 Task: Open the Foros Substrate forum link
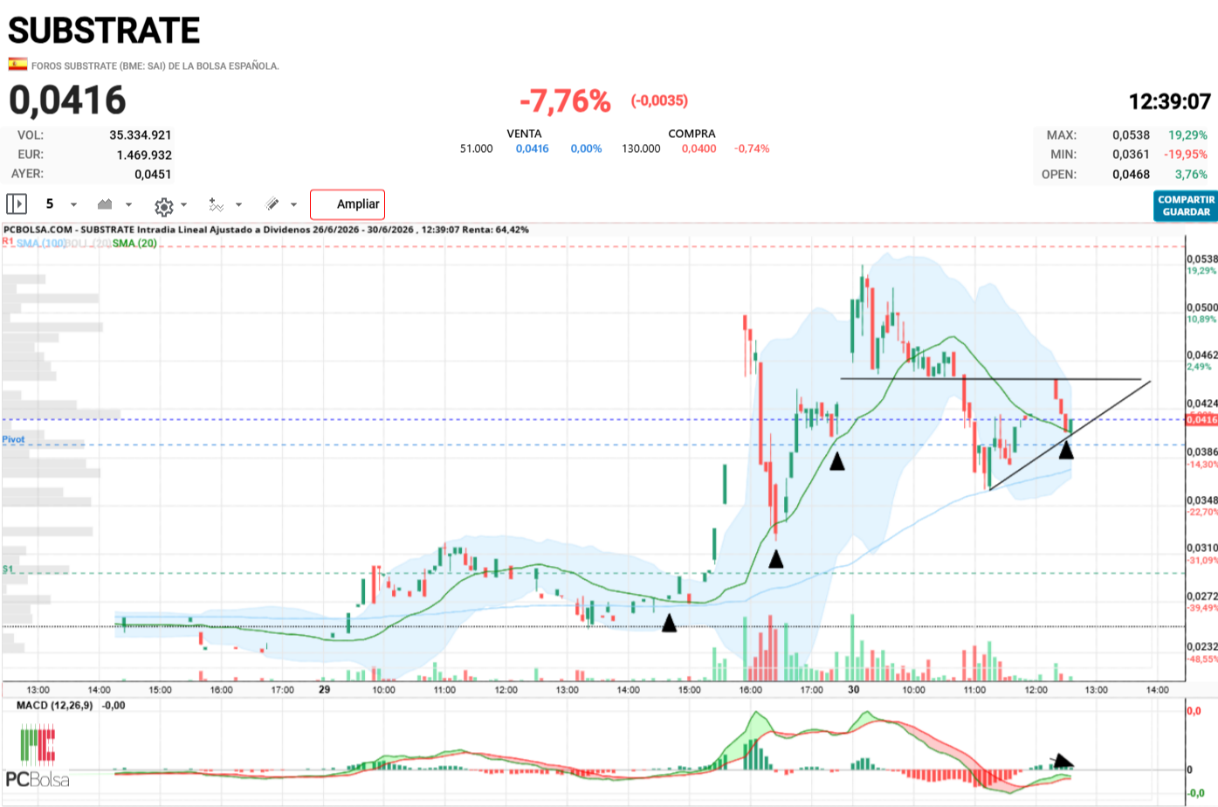(155, 66)
